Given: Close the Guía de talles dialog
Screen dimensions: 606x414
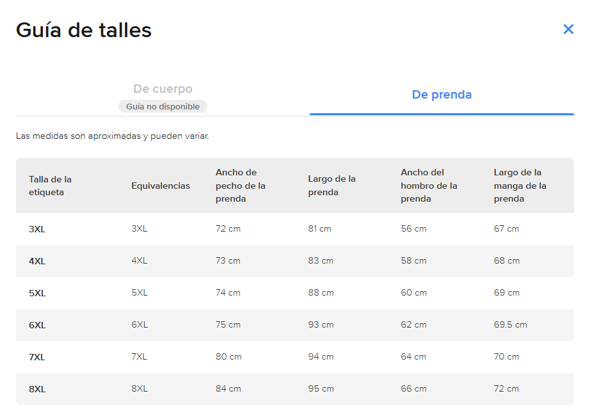Looking at the screenshot, I should [568, 29].
